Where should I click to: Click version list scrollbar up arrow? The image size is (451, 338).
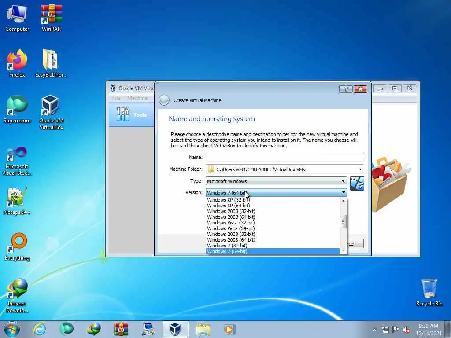click(343, 201)
